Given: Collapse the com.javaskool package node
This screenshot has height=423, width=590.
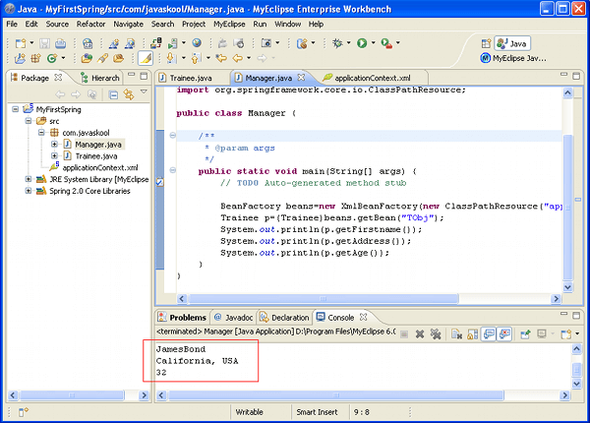Looking at the screenshot, I should tap(41, 133).
